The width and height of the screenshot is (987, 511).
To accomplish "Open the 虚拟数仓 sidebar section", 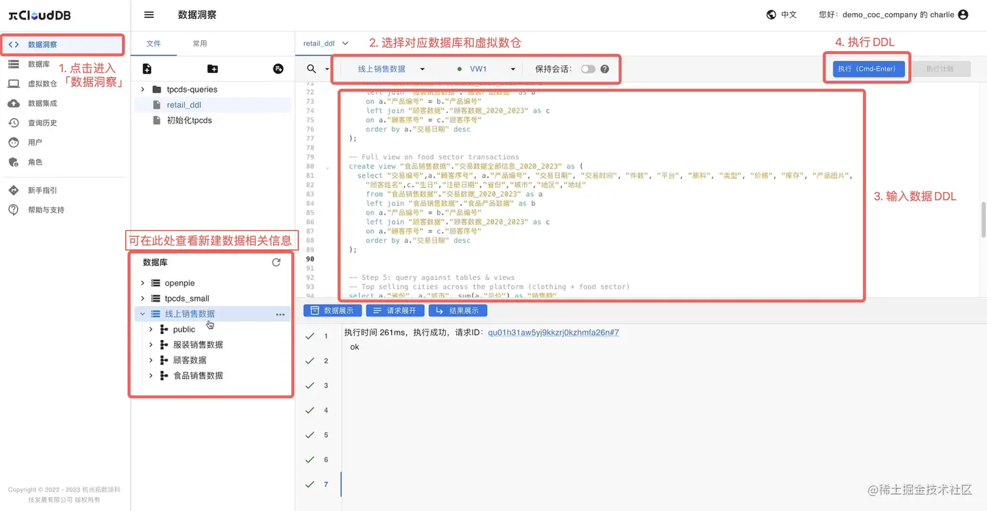I will pos(42,84).
